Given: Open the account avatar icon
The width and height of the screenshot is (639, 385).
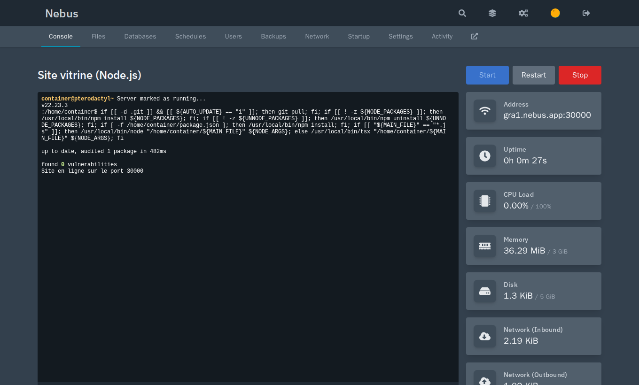Looking at the screenshot, I should pyautogui.click(x=555, y=13).
